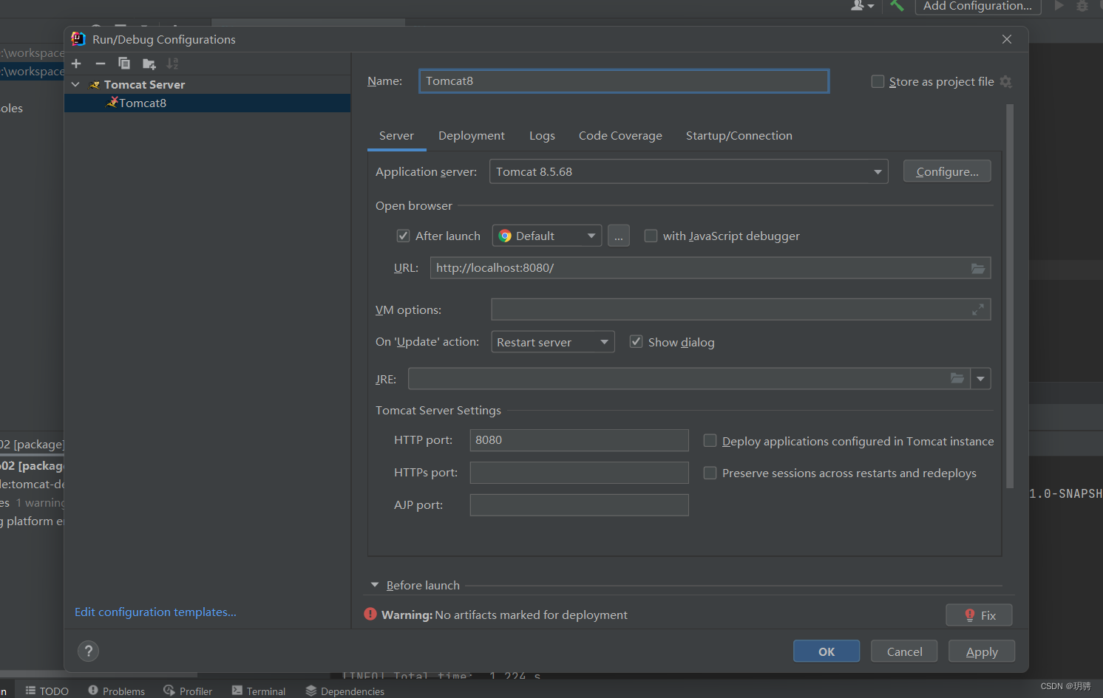Enable Preserve sessions across restarts and redeploys
This screenshot has height=698, width=1103.
(710, 473)
